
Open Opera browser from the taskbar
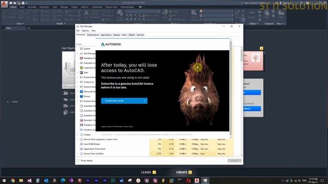pos(188,180)
